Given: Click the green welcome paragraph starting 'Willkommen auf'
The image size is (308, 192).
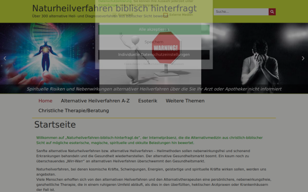Looking at the screenshot, I should [149, 140].
